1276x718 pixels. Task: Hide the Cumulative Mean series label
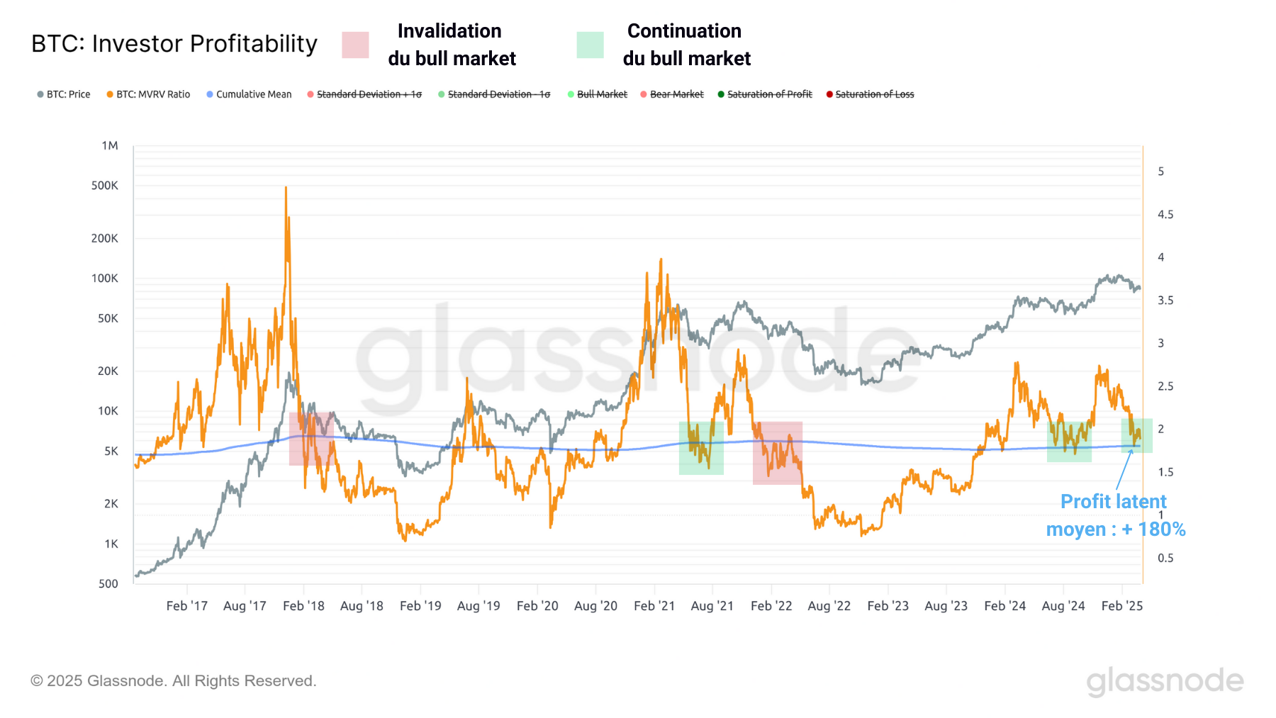tap(254, 94)
